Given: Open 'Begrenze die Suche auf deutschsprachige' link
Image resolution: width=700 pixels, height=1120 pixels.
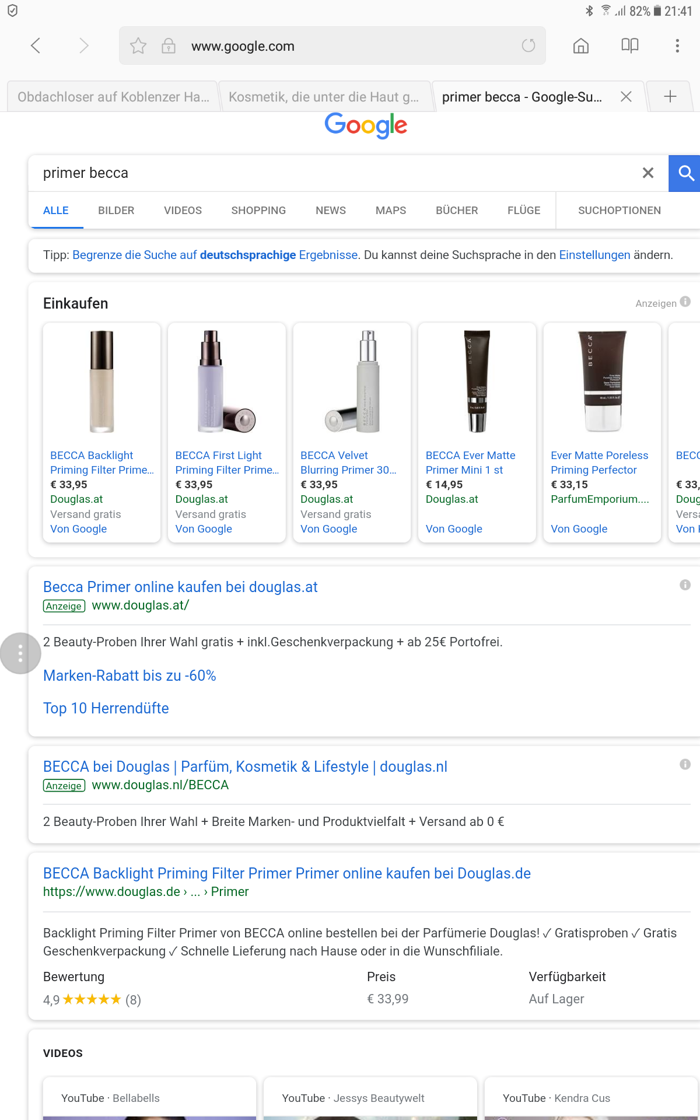Looking at the screenshot, I should (x=215, y=255).
